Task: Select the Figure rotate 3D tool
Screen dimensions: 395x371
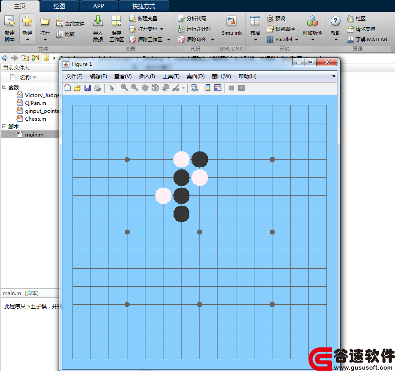Action: coord(155,88)
